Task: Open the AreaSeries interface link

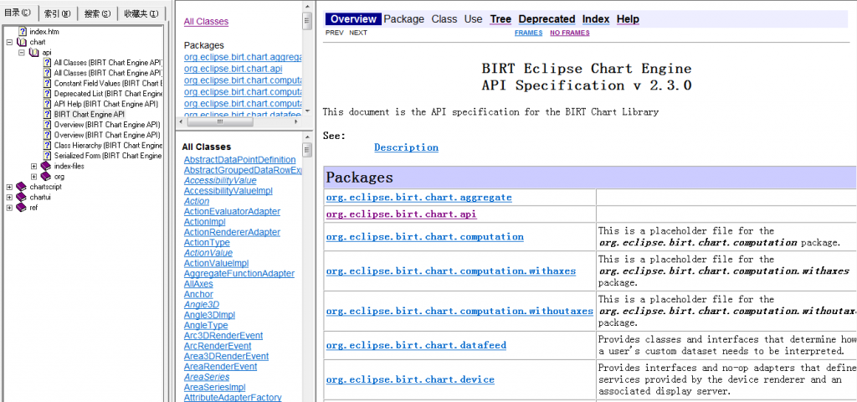Action: 207,378
